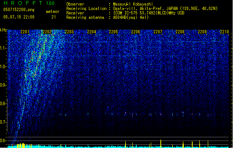Click the 2208 time marker
This screenshot has height=148, width=233.
point(180,32)
